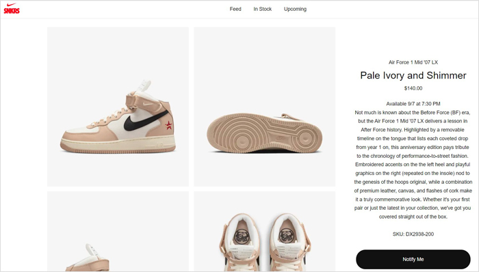Go to the Feed tab
The height and width of the screenshot is (272, 479).
click(x=235, y=9)
